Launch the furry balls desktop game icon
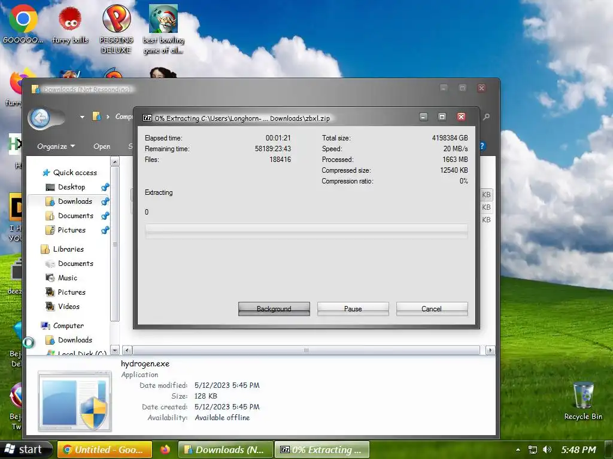613x459 pixels. 70,23
